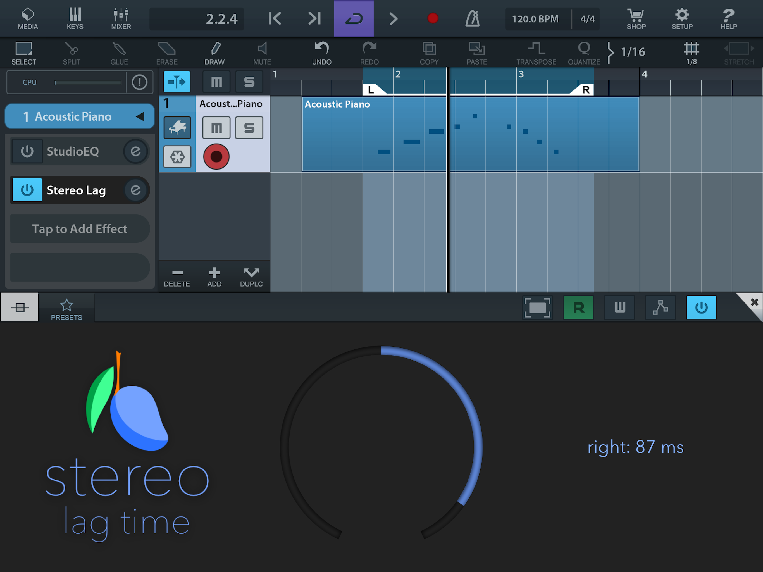Open the Mixer tab

121,19
